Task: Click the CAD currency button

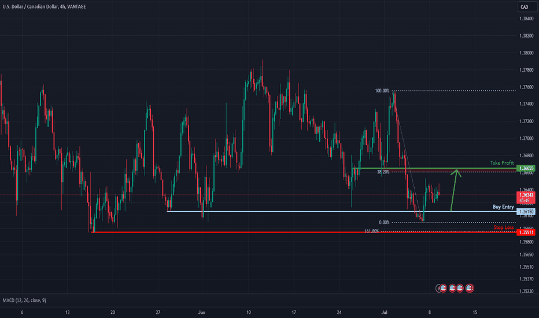Action: [527, 7]
